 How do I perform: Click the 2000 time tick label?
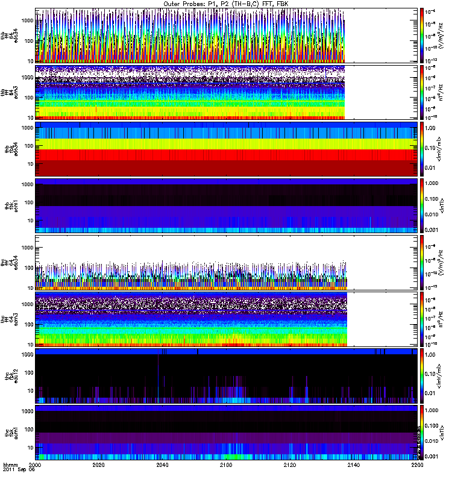pyautogui.click(x=36, y=465)
